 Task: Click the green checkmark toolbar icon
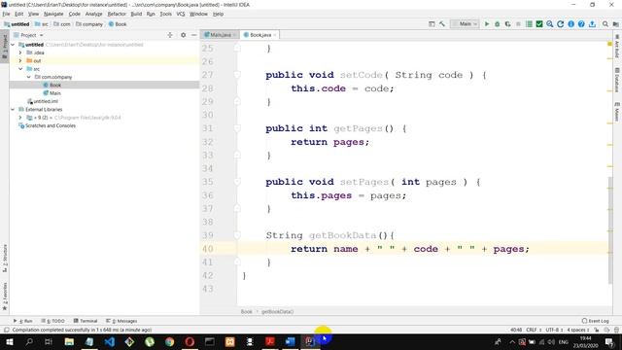tap(539, 24)
